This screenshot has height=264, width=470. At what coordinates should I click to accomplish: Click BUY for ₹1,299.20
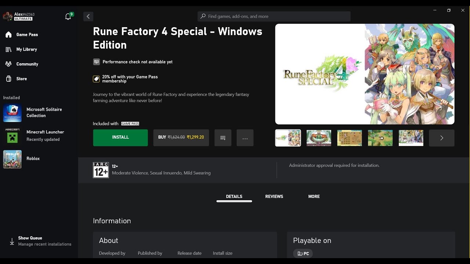[181, 137]
